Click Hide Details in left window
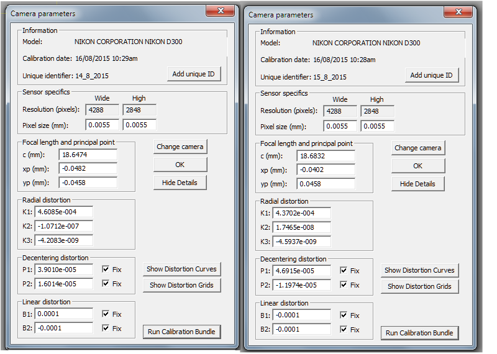The width and height of the screenshot is (497, 354). click(x=180, y=183)
